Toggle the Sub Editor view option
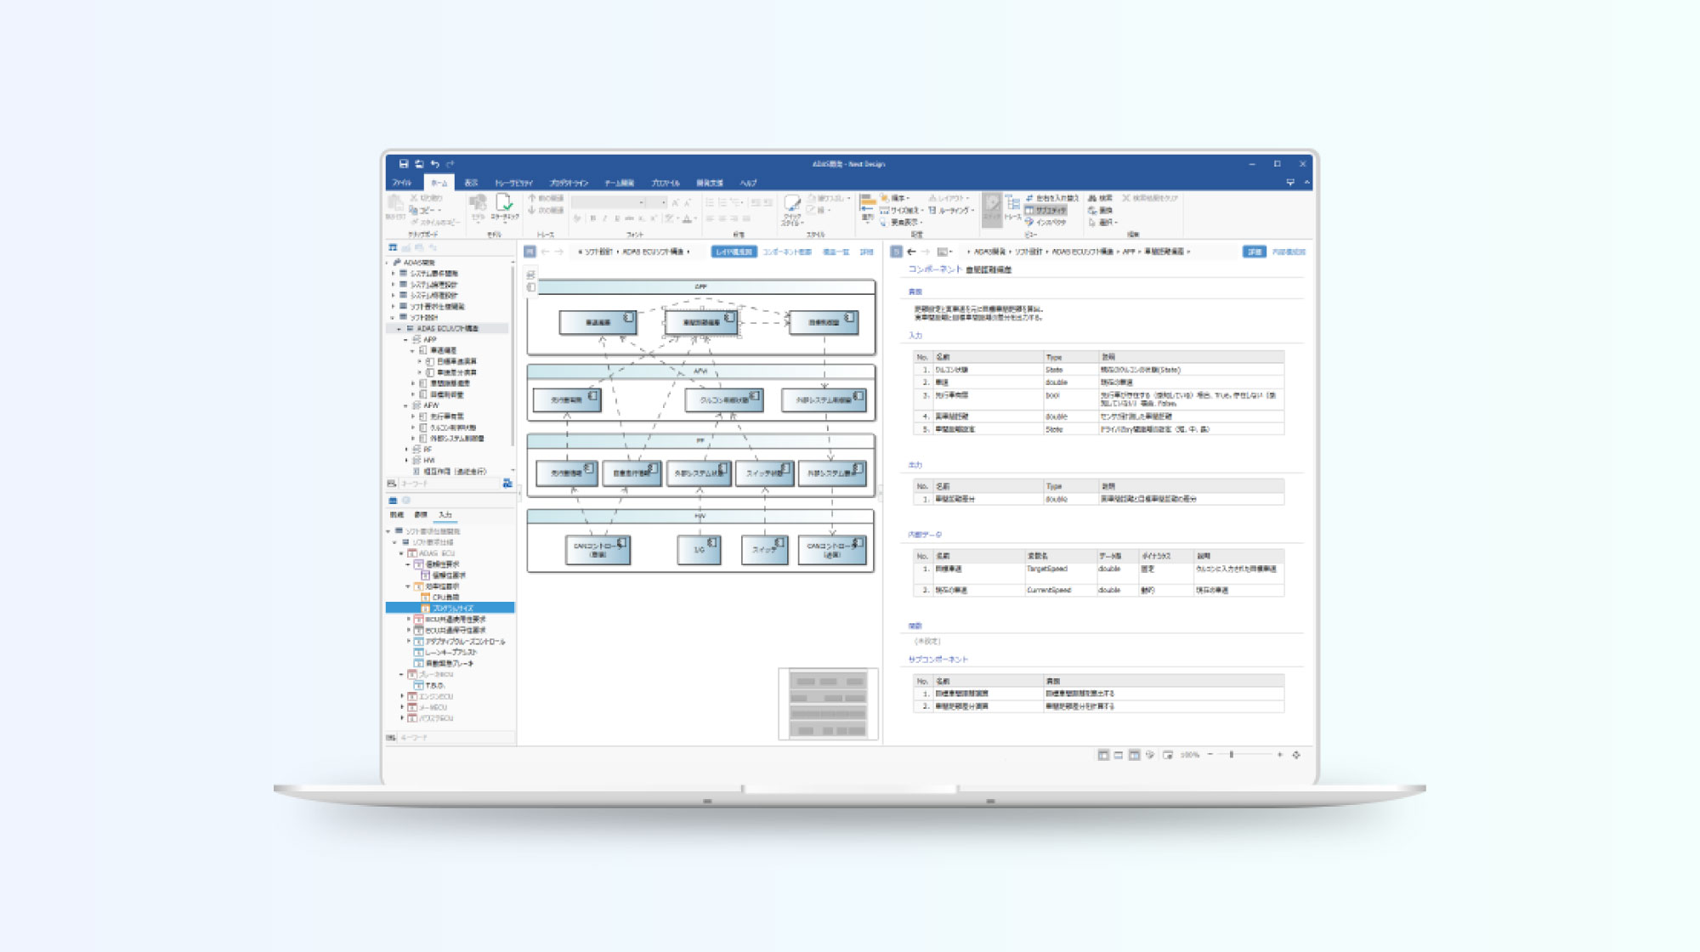The width and height of the screenshot is (1700, 952). (x=1046, y=210)
